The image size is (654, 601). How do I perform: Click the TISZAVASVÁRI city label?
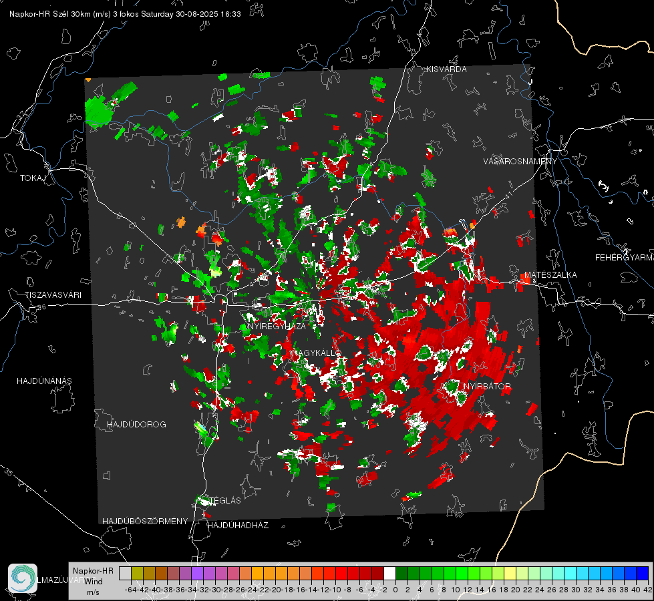click(x=53, y=295)
